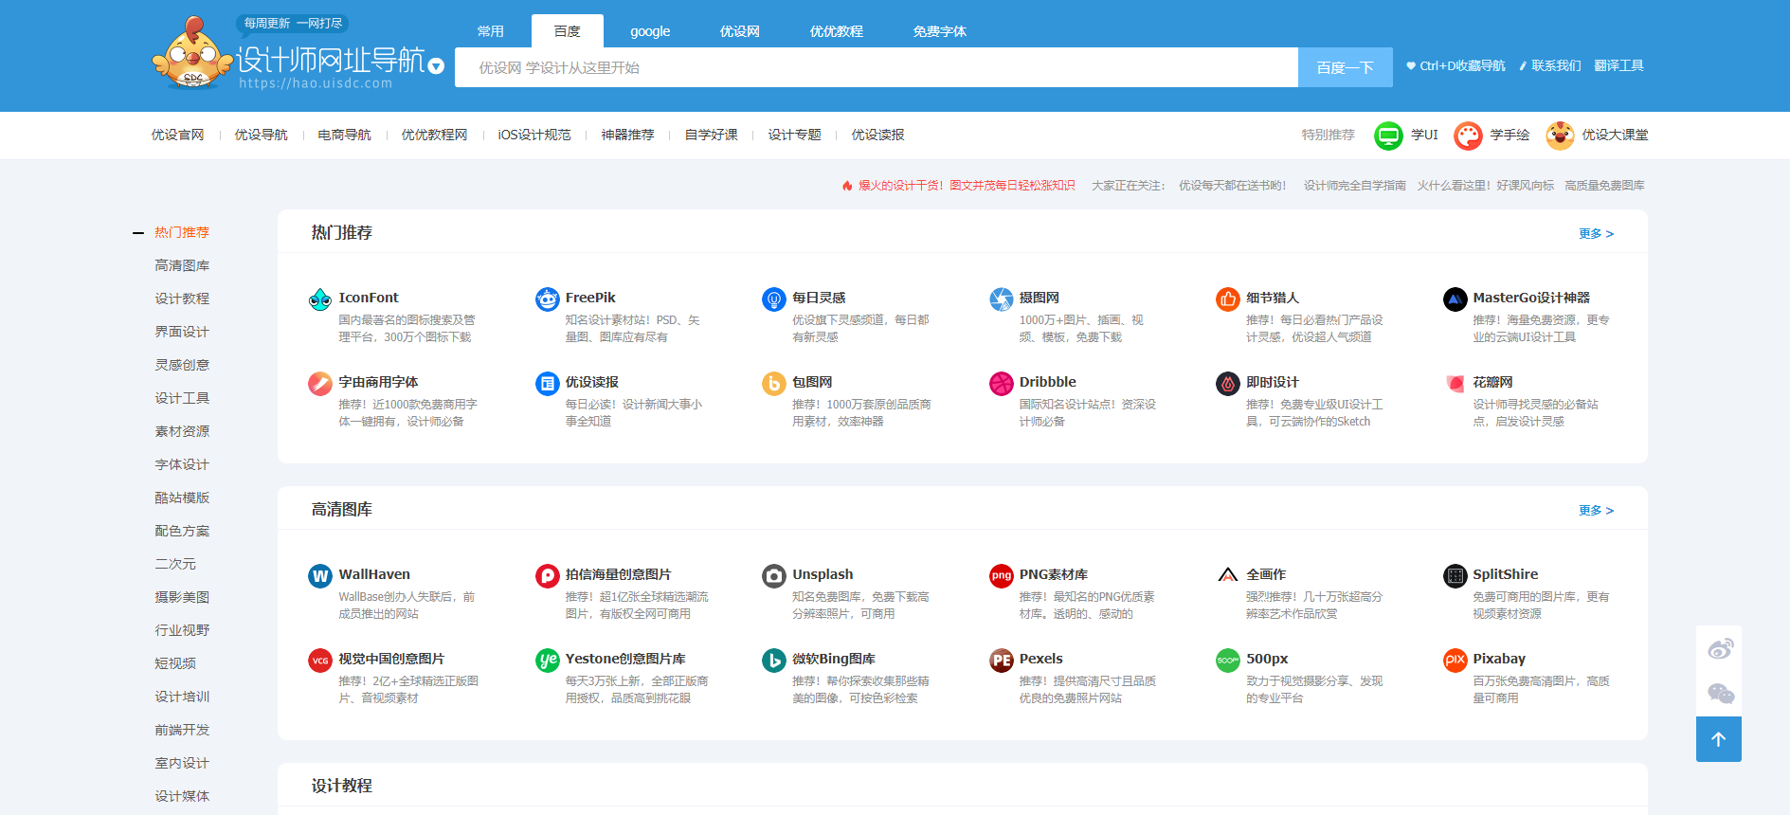Click the Dribbble basketball icon
The height and width of the screenshot is (815, 1790).
click(x=1002, y=384)
